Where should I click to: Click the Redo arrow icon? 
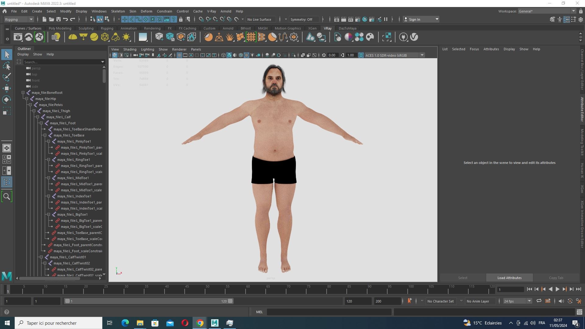tap(72, 19)
